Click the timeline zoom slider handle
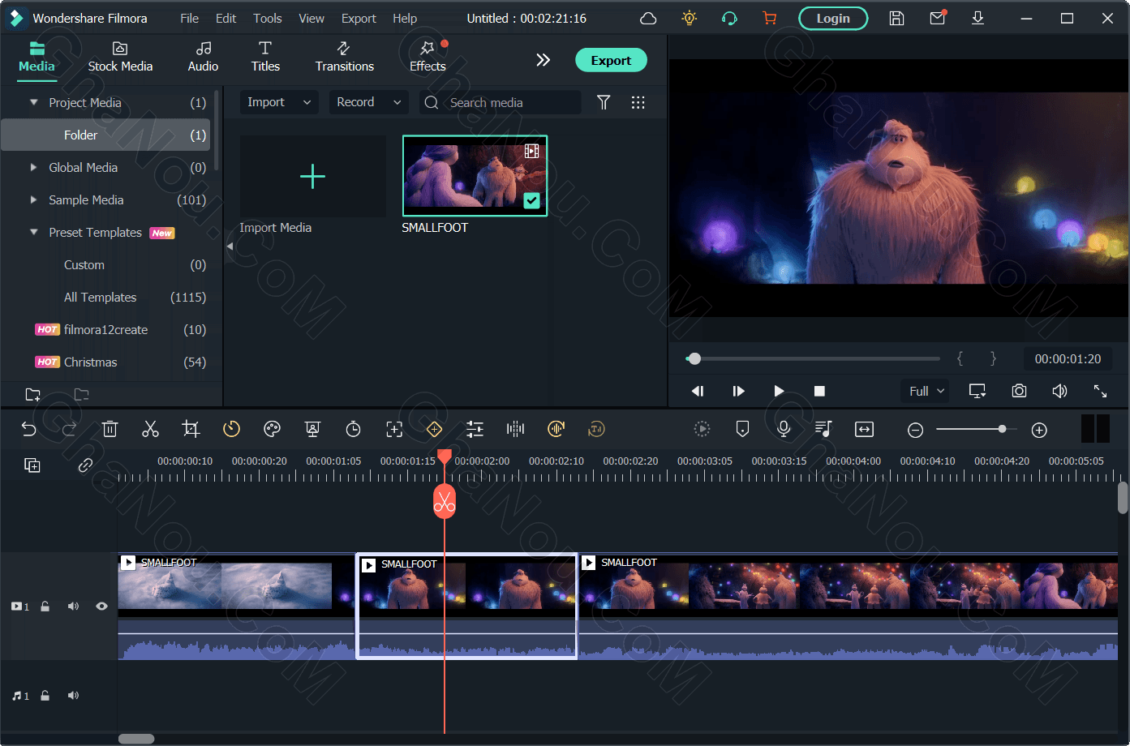Screen dimensions: 1130x746 pyautogui.click(x=1003, y=429)
